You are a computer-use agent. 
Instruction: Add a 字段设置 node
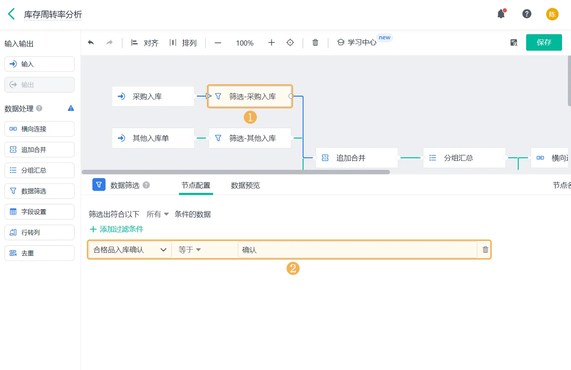tap(40, 212)
